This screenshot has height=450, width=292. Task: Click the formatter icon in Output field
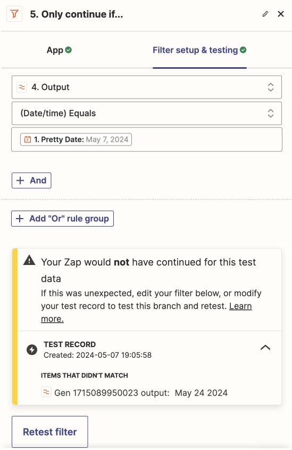(22, 87)
